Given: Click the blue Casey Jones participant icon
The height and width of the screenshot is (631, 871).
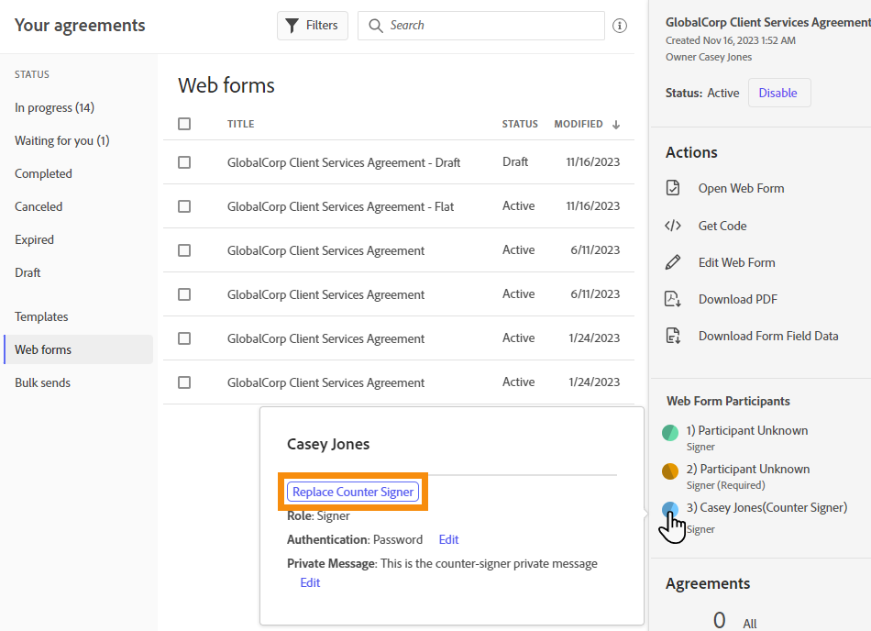Looking at the screenshot, I should (x=670, y=509).
